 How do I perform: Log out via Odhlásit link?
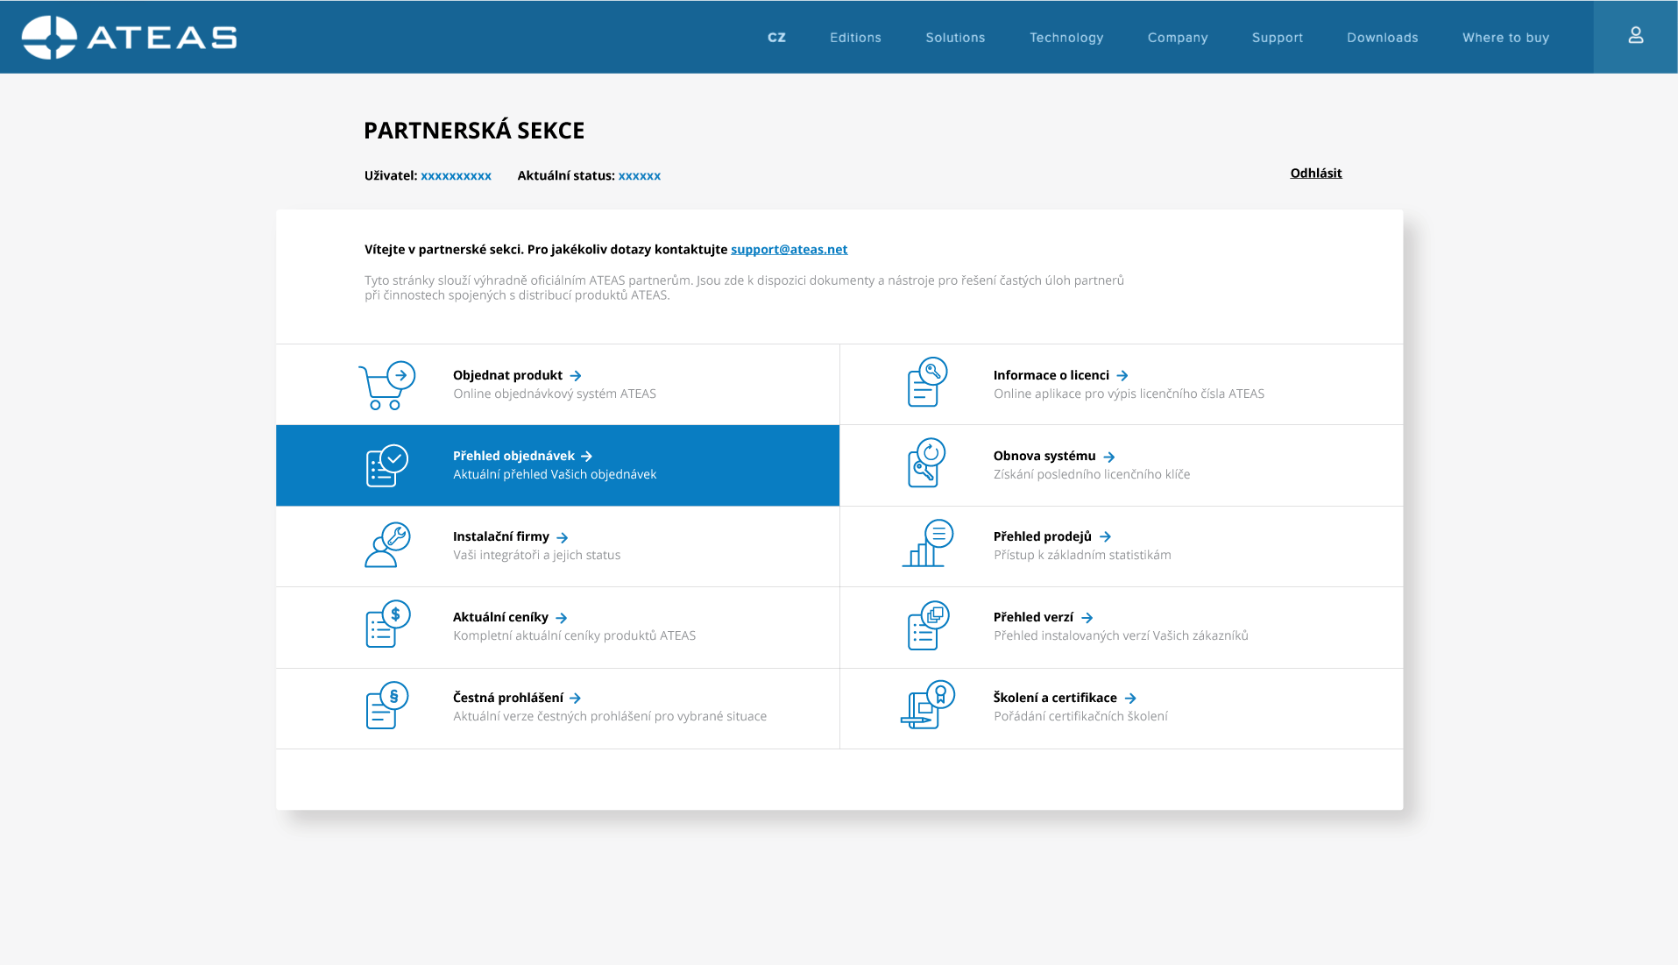click(x=1315, y=173)
